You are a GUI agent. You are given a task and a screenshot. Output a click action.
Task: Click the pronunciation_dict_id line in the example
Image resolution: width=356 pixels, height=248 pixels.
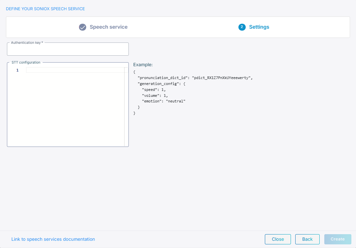(x=195, y=78)
